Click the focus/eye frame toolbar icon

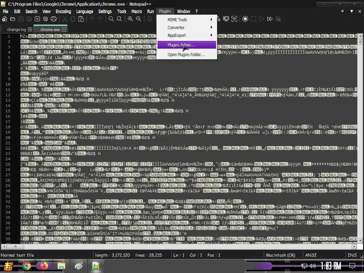234,19
